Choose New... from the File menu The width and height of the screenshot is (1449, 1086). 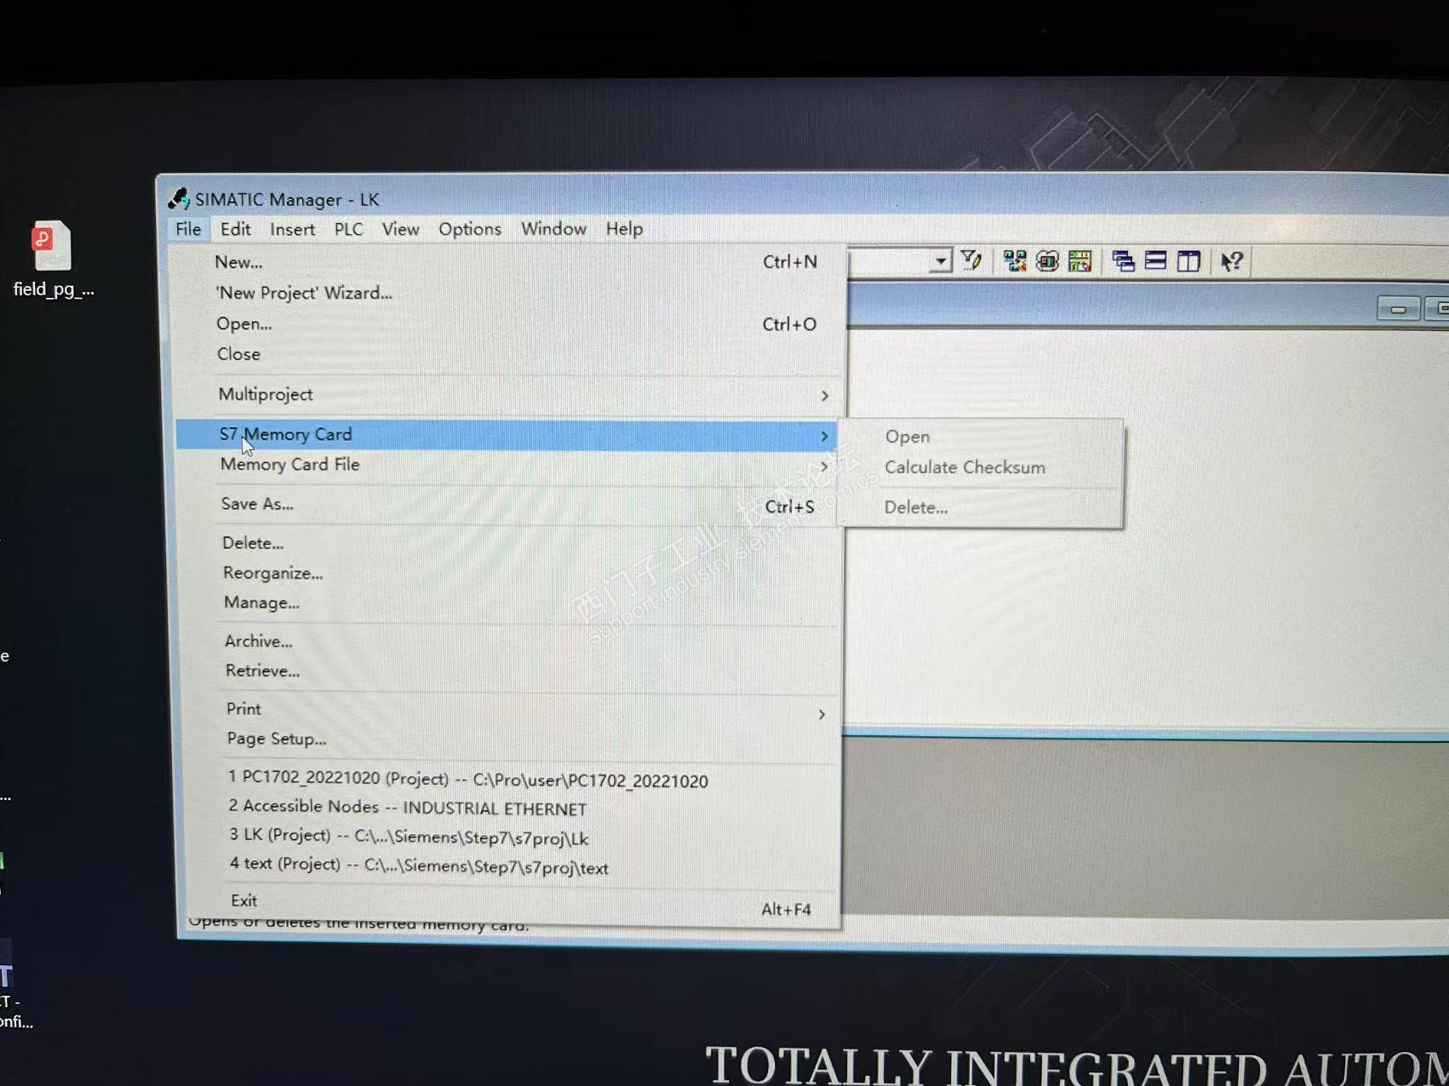[509, 262]
